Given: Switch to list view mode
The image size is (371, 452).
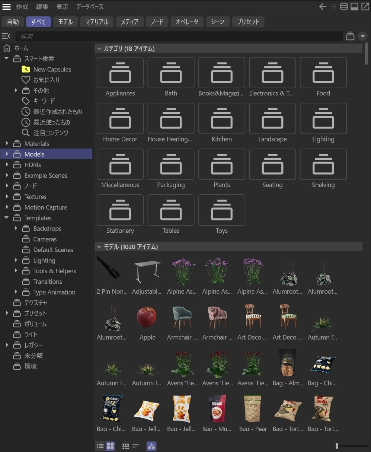Looking at the screenshot, I should click(x=100, y=446).
